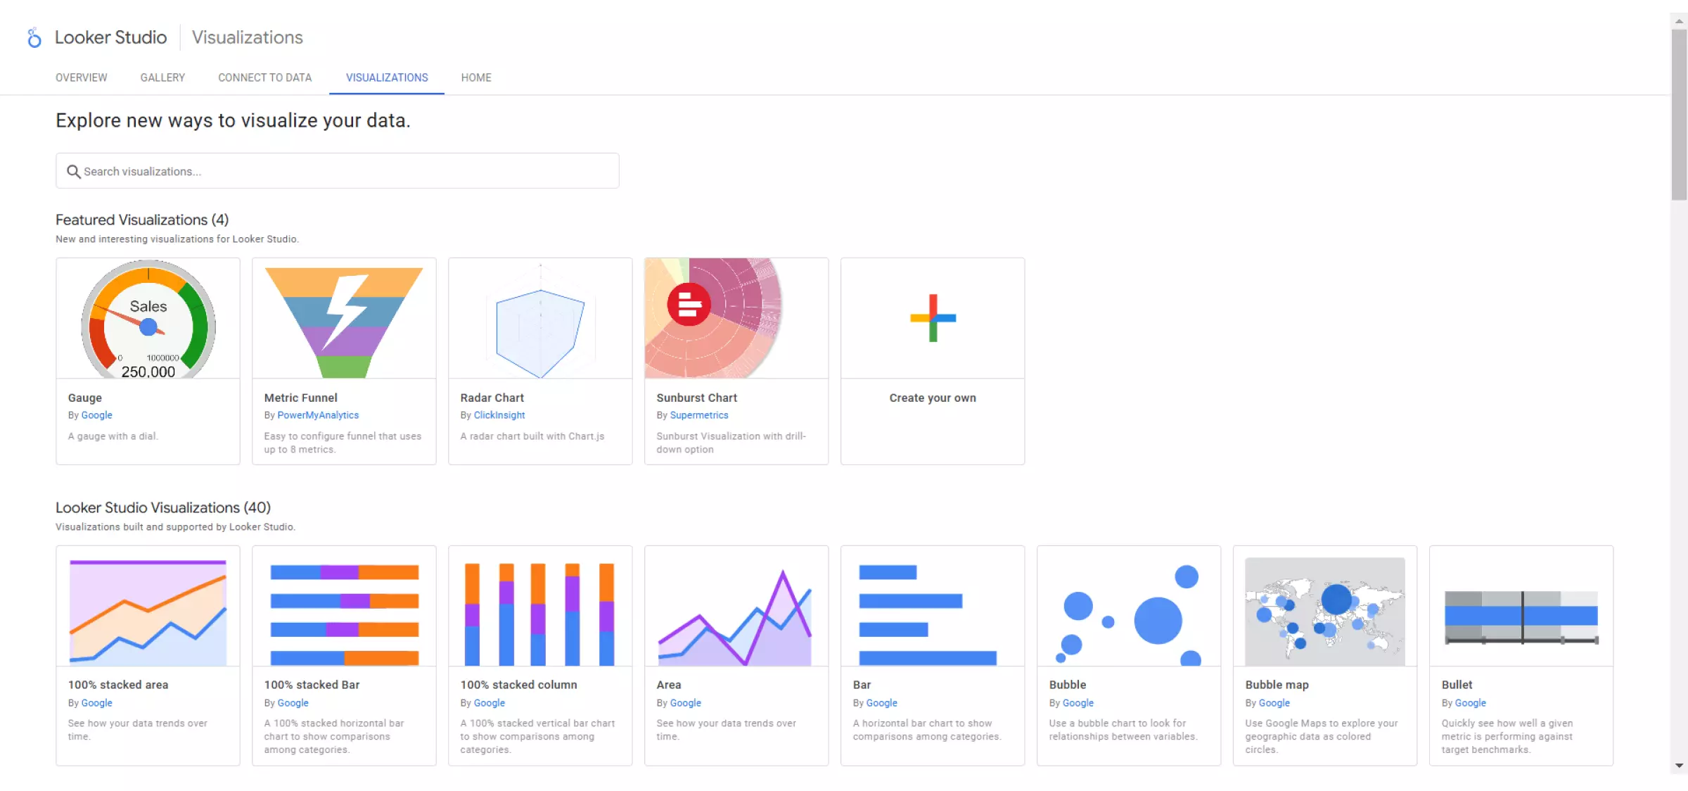Click the Sunburst Chart card title
Screen dimensions: 1688x791
pyautogui.click(x=696, y=398)
